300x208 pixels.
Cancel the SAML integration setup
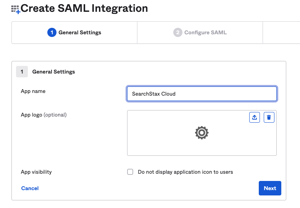30,188
